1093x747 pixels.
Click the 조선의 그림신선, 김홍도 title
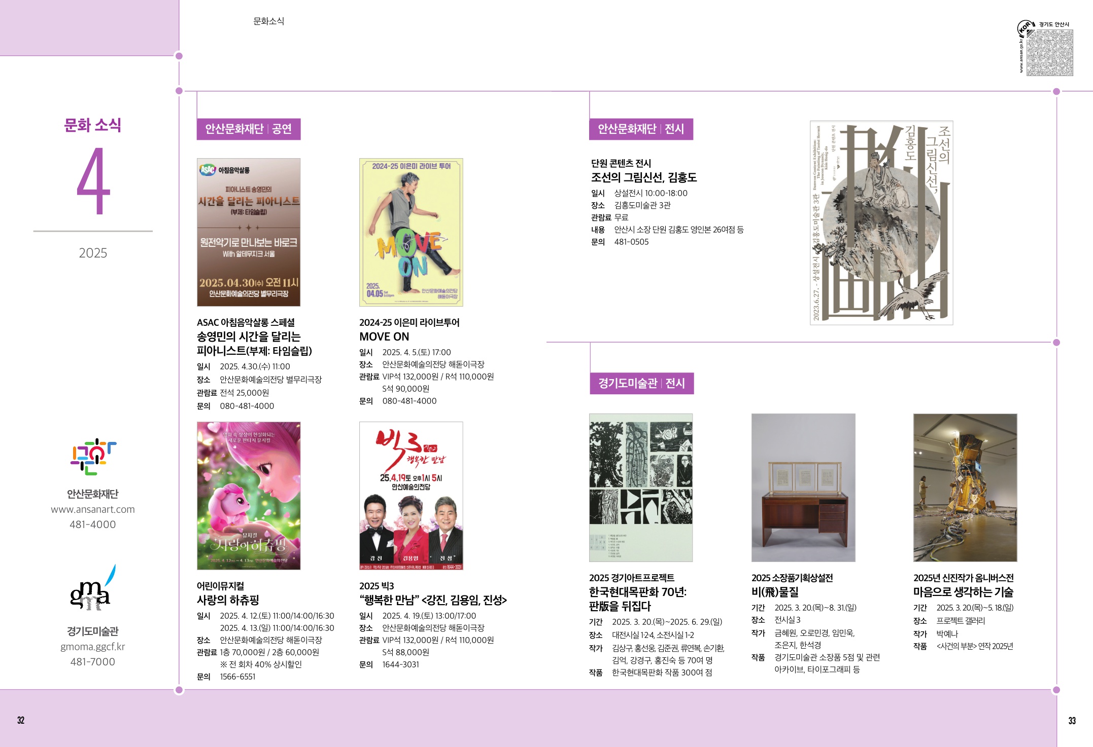point(643,177)
